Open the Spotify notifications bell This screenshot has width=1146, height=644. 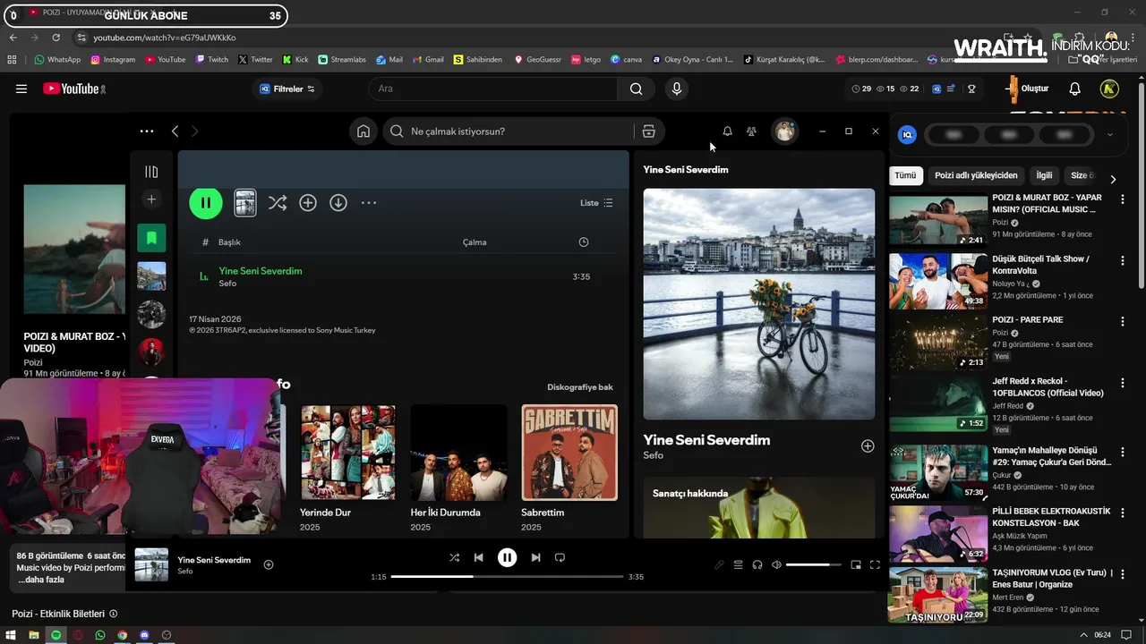(727, 131)
